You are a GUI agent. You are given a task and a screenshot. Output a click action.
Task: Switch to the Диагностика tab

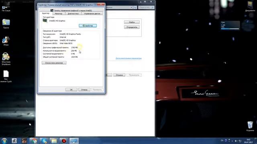coord(73,14)
